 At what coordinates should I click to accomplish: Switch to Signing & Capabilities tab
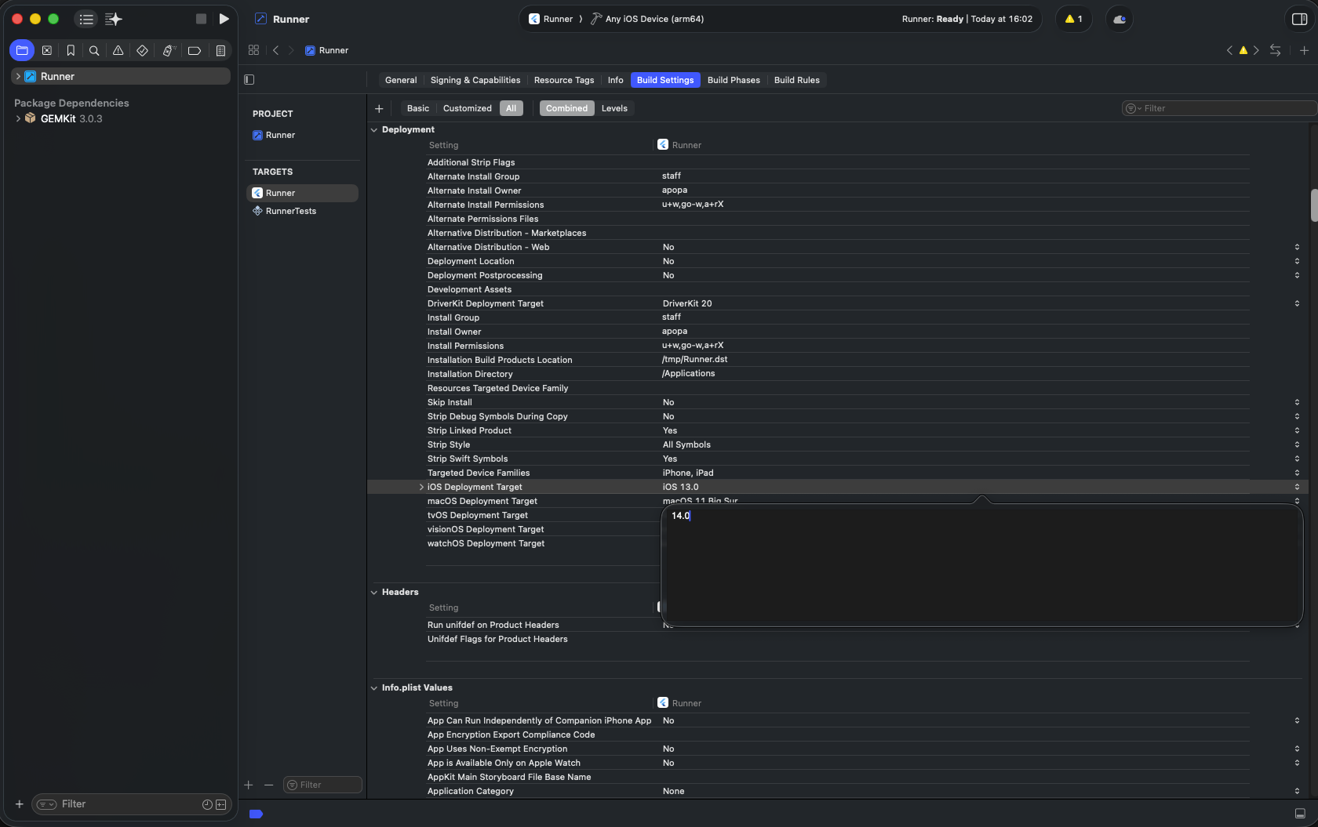tap(475, 80)
